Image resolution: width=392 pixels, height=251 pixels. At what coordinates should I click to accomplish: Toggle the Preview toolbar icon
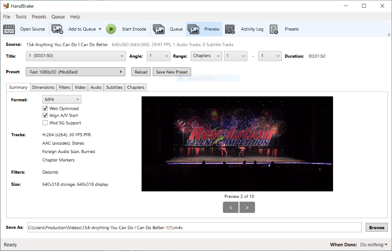tap(193, 29)
